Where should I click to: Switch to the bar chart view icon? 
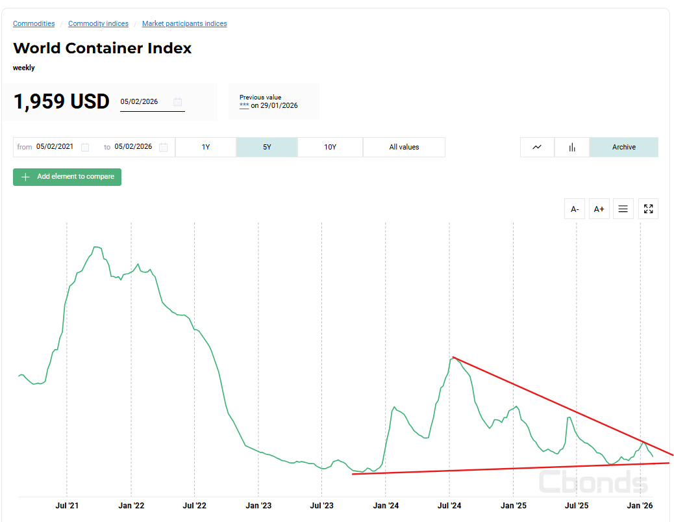(x=572, y=147)
